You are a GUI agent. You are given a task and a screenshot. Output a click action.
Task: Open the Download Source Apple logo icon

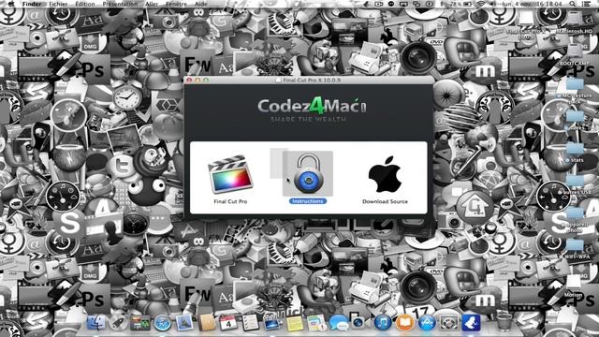(385, 174)
